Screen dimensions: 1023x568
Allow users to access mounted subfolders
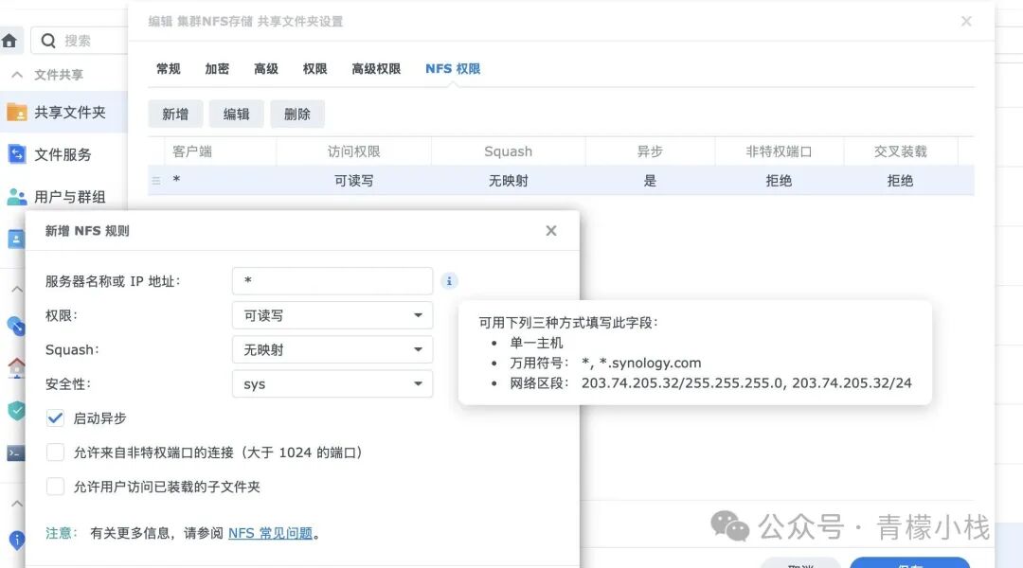coord(55,487)
